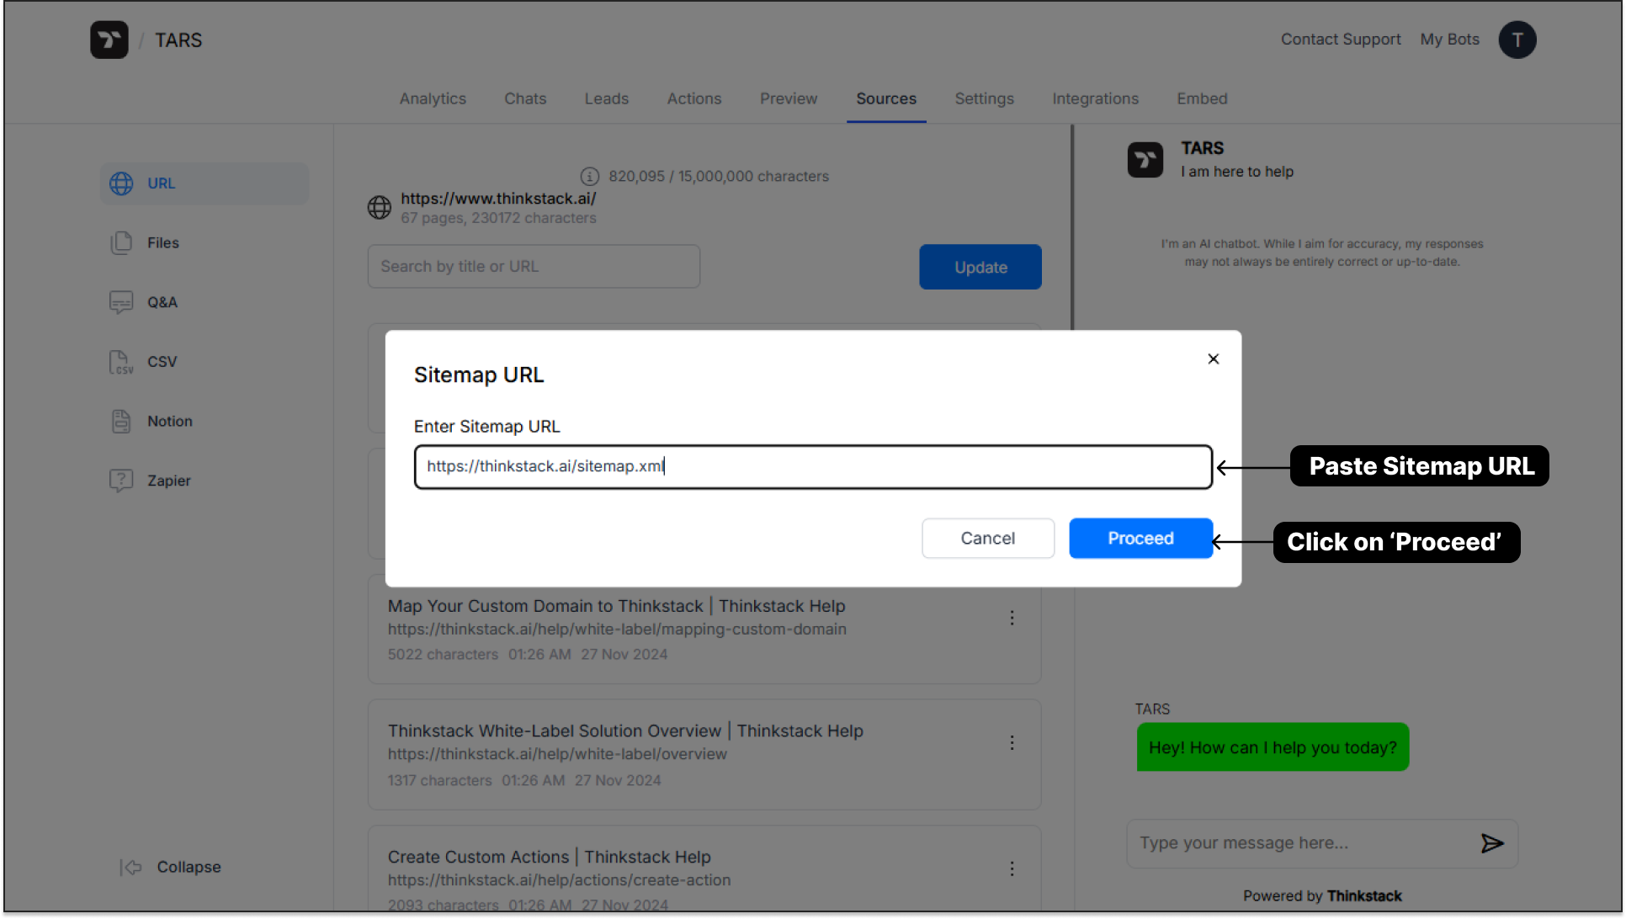This screenshot has width=1626, height=919.
Task: Select the Files label in sidebar
Action: click(163, 242)
